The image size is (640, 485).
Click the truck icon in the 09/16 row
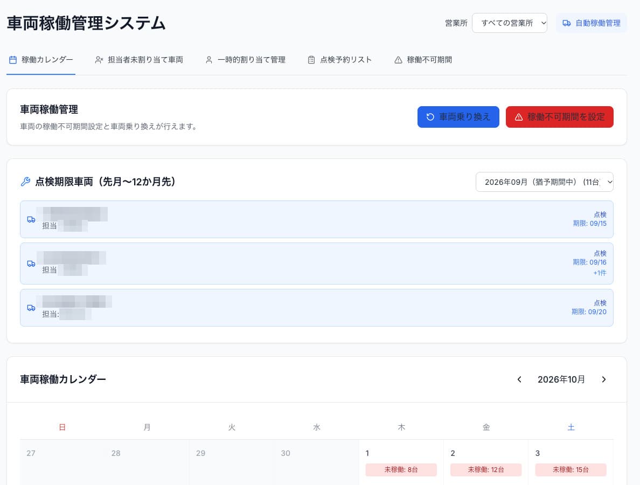click(x=31, y=264)
